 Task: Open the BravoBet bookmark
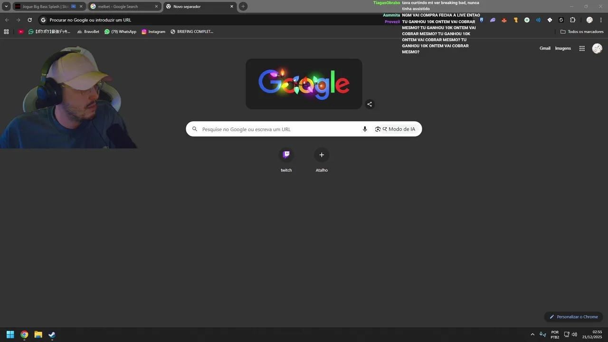tap(88, 32)
